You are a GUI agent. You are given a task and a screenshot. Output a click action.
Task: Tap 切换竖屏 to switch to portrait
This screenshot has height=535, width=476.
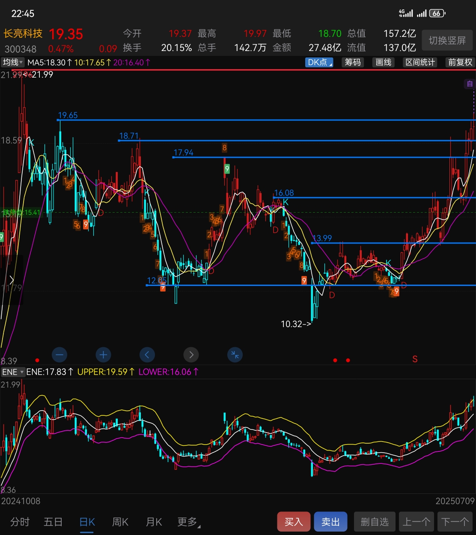[447, 41]
